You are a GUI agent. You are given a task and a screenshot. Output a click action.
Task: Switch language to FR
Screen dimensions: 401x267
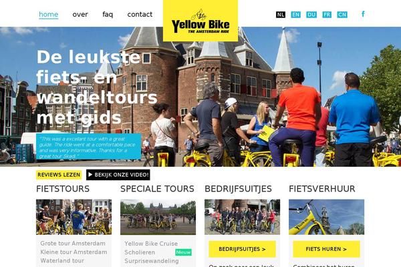coord(327,15)
